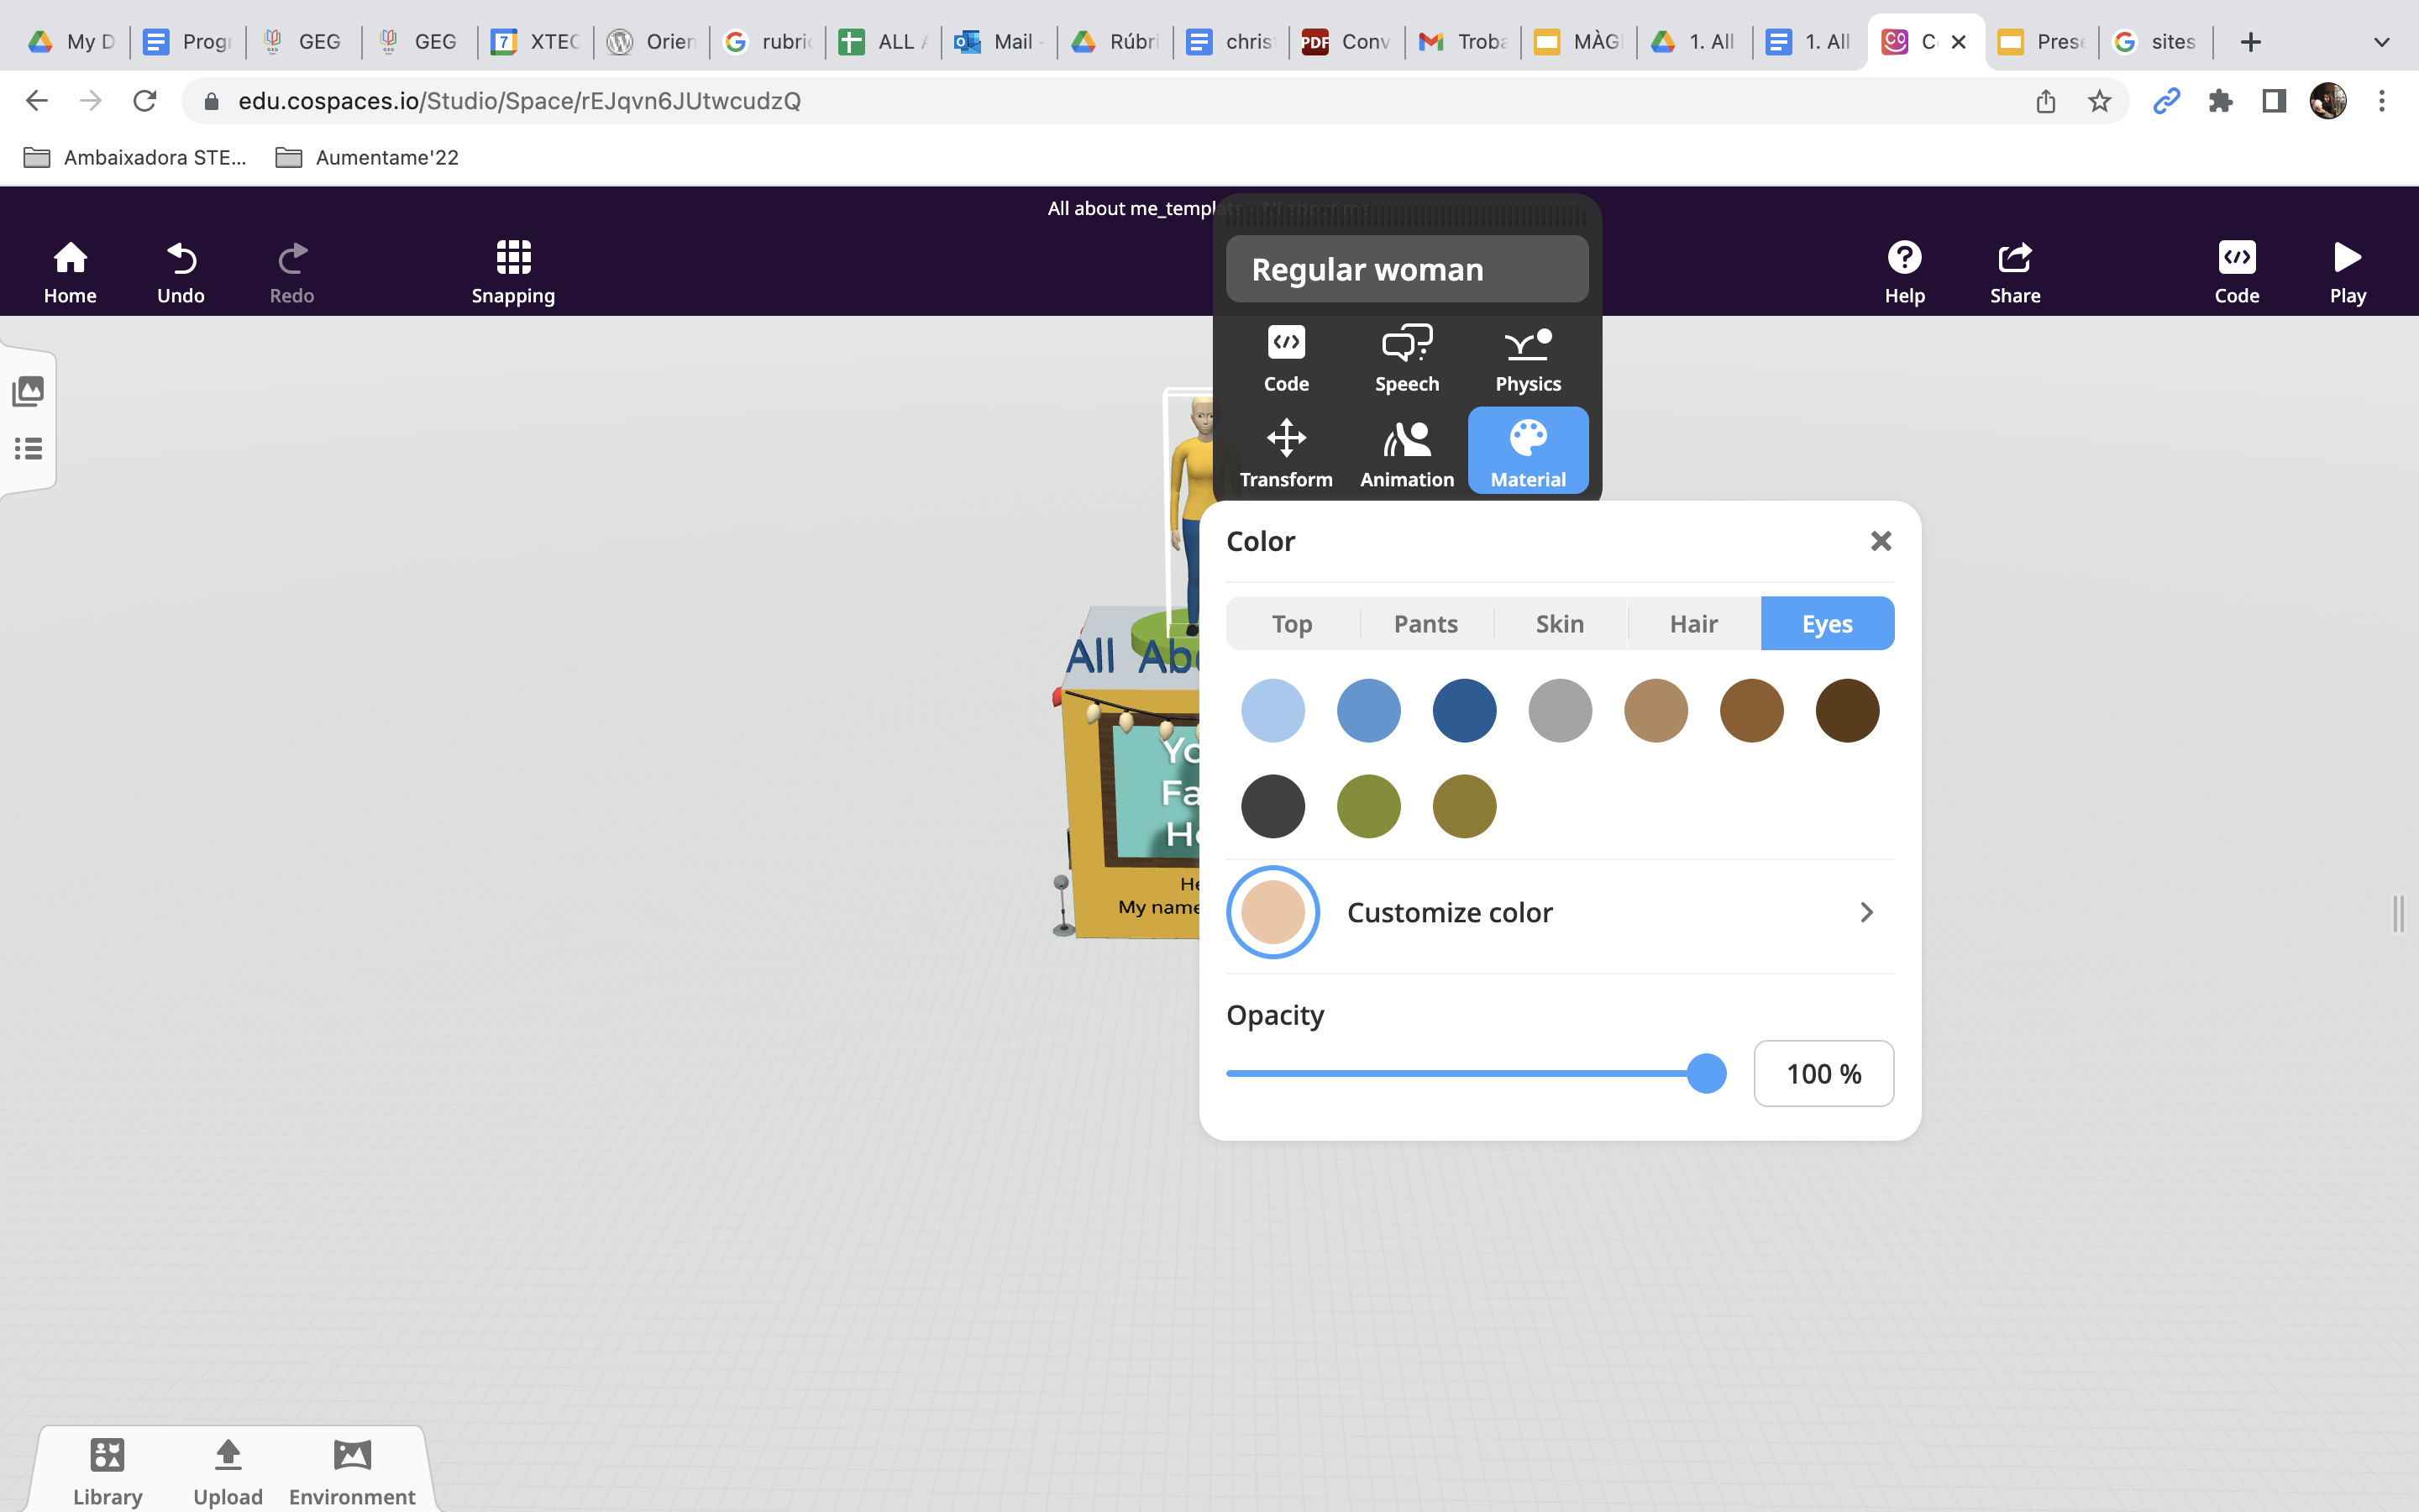This screenshot has height=1512, width=2419.
Task: Switch to the Skin color tab
Action: point(1560,623)
